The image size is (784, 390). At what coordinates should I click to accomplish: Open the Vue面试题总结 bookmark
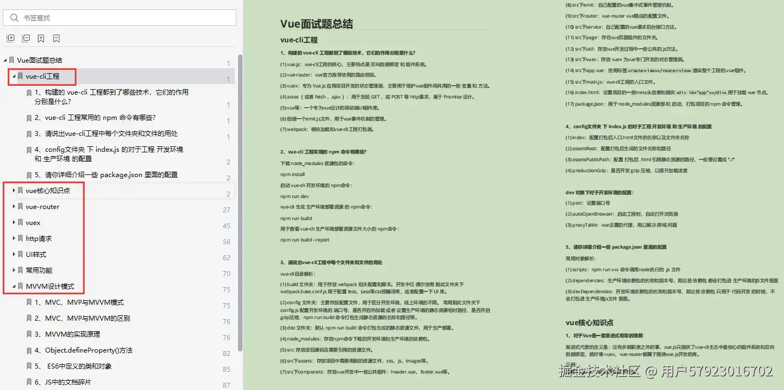point(40,60)
